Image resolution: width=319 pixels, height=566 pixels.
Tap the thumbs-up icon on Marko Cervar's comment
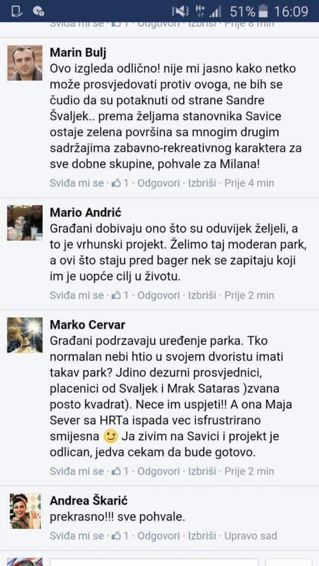point(116,471)
